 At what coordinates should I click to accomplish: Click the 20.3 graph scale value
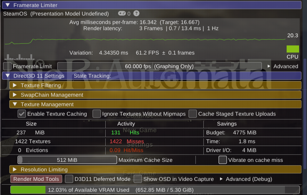tap(292, 36)
